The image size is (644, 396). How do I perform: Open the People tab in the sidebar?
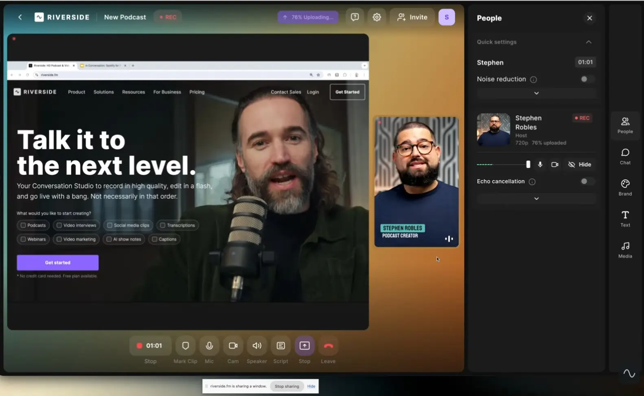tap(625, 125)
